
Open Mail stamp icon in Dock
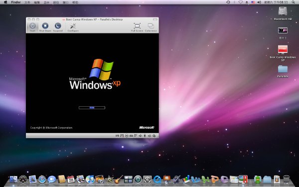tap(32, 180)
